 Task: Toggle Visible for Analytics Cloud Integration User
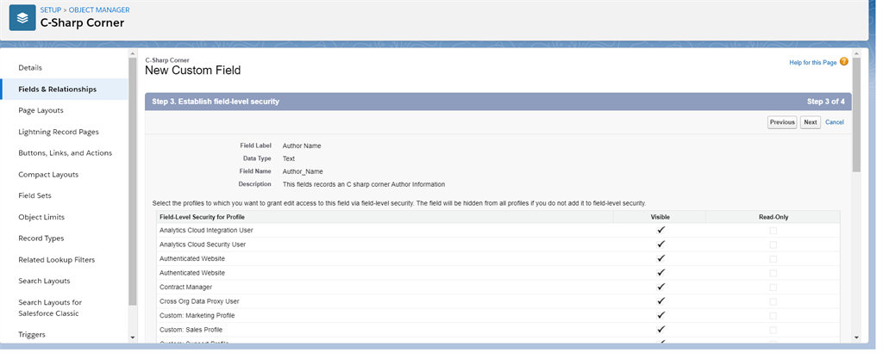tap(661, 230)
